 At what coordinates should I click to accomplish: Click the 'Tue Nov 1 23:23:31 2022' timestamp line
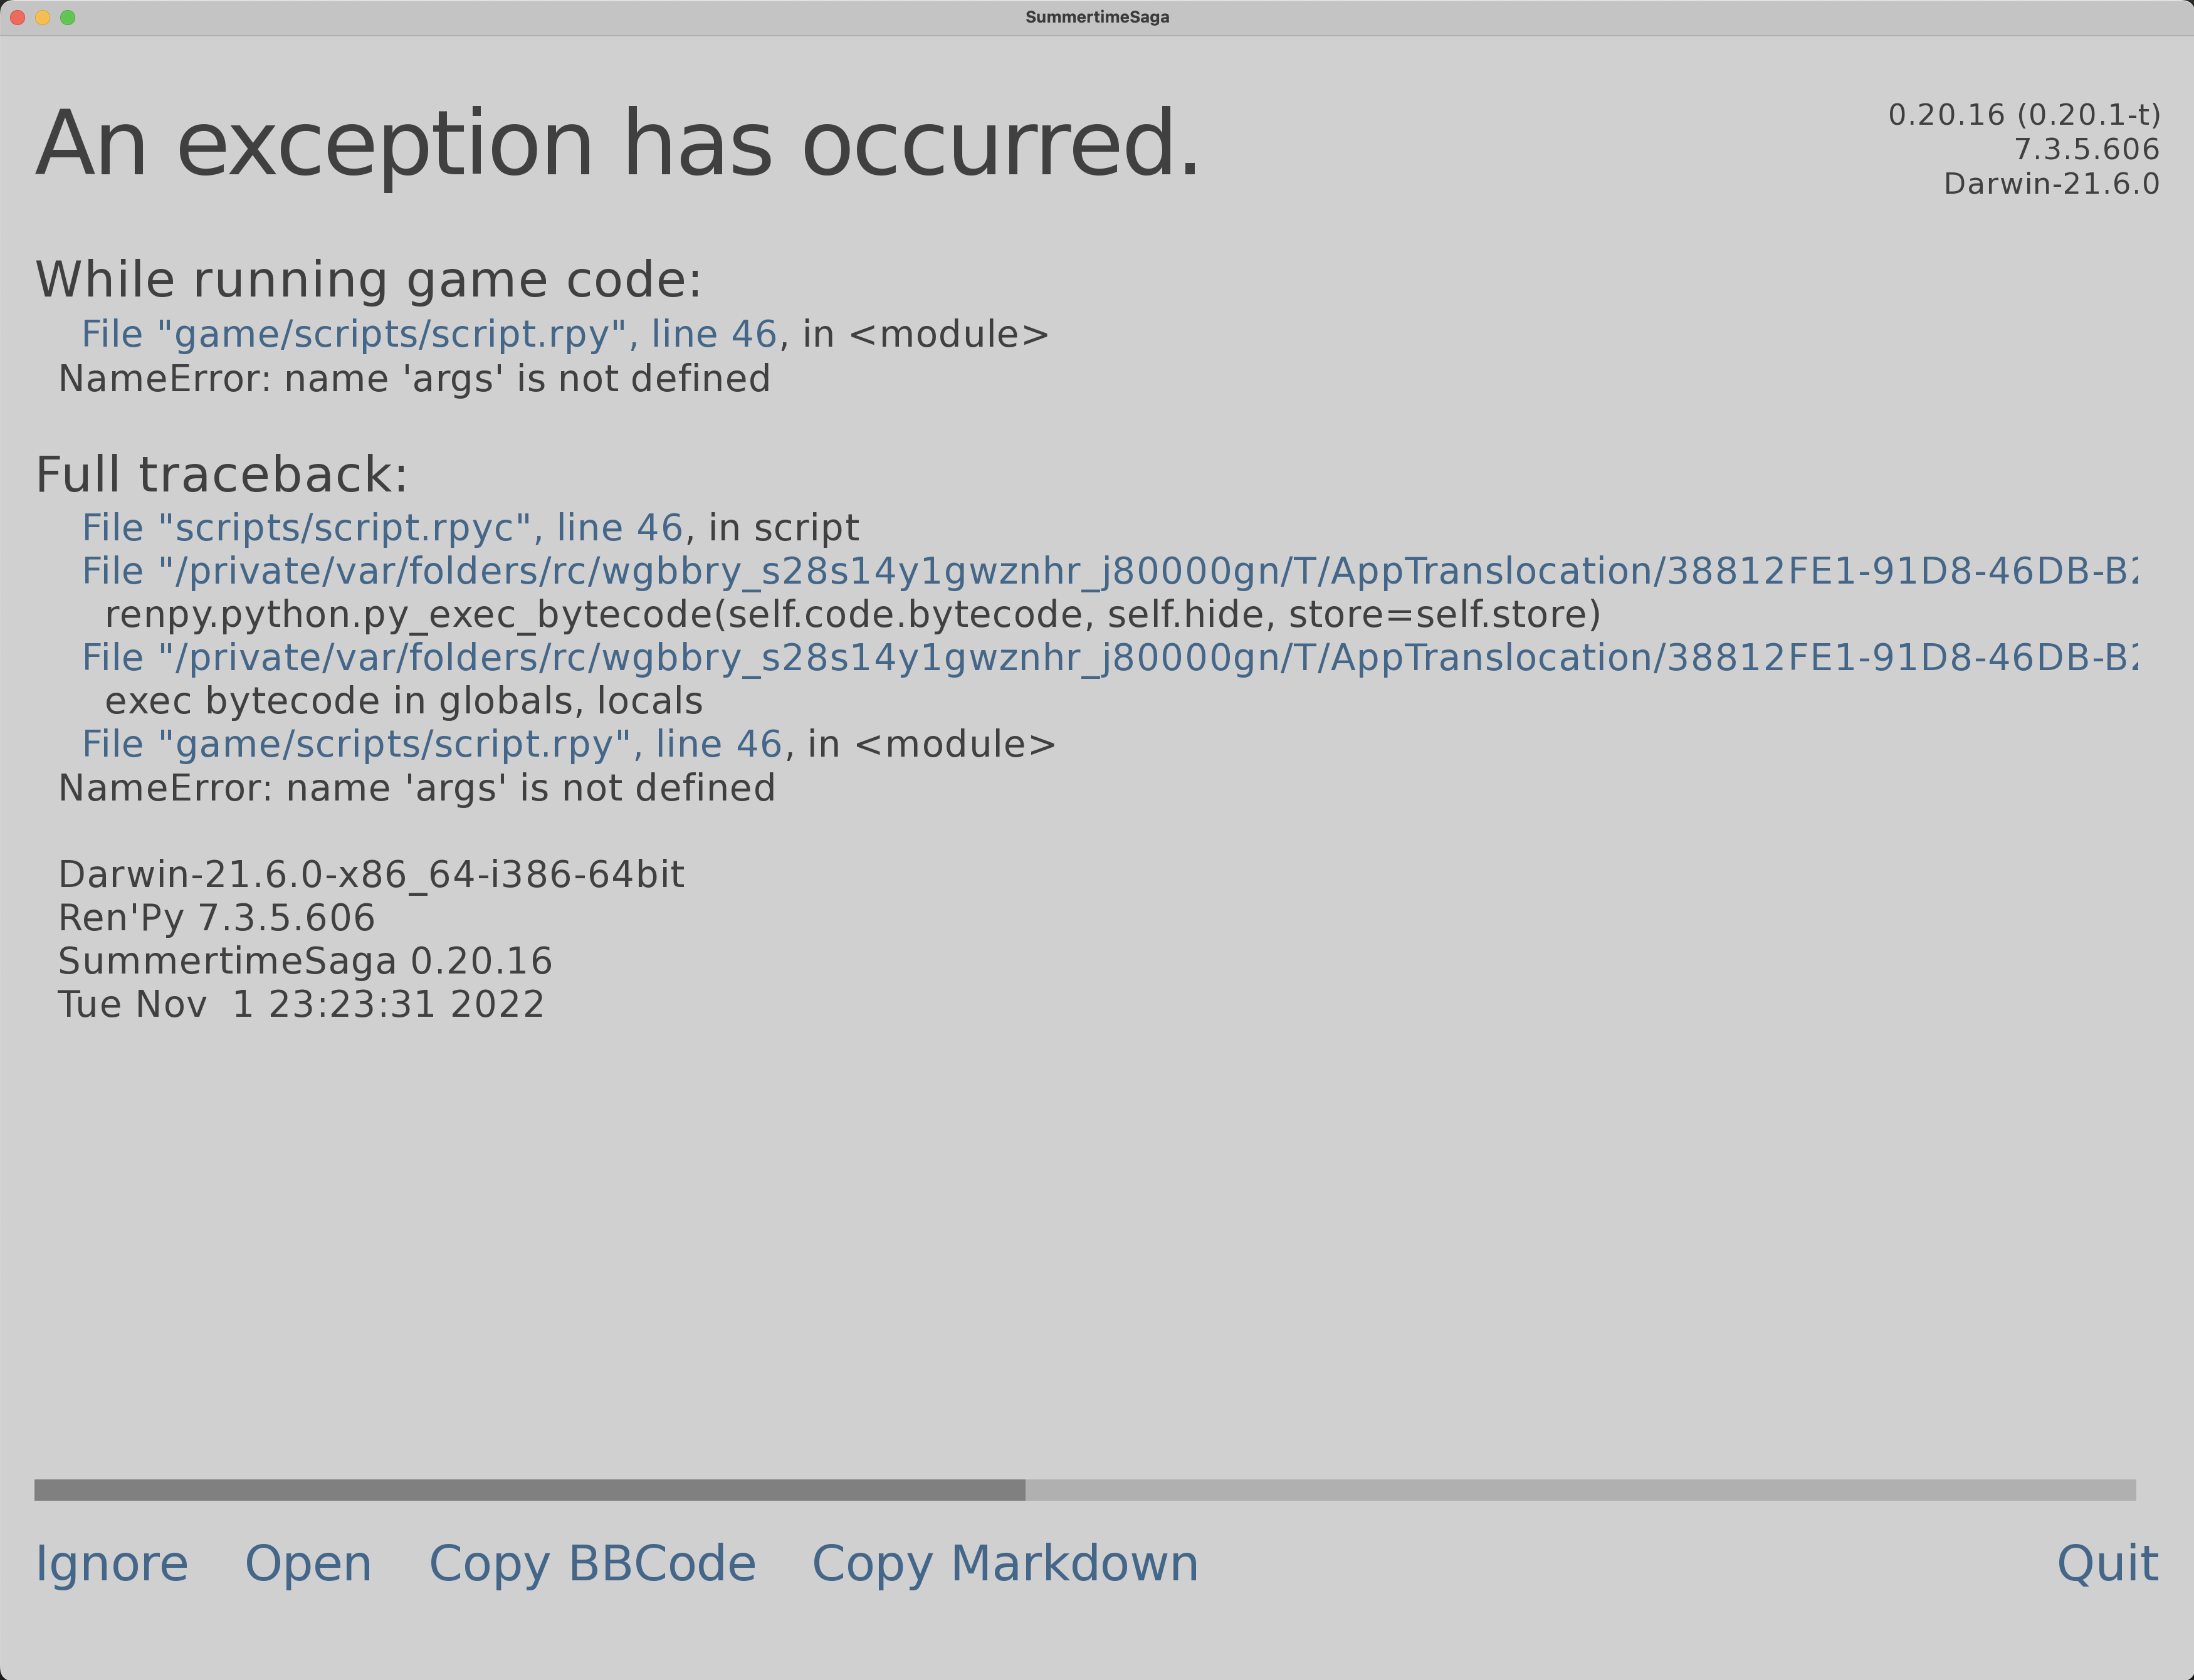click(301, 1005)
